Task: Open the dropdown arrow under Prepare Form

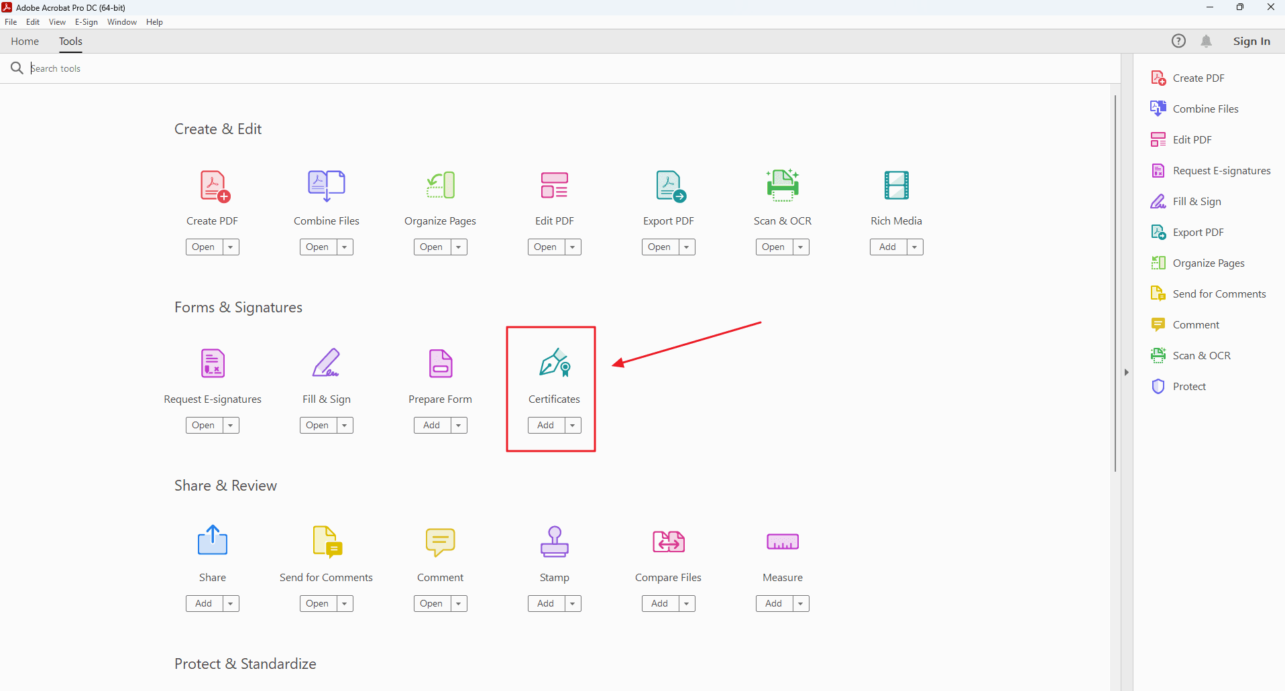Action: [x=459, y=426]
